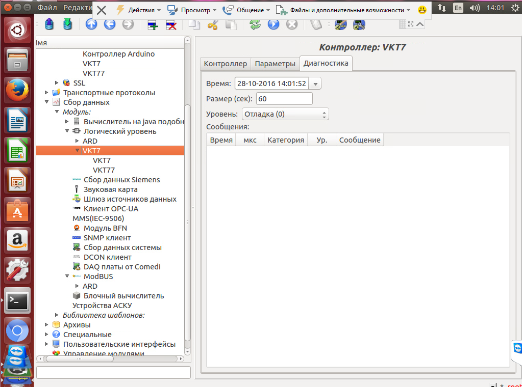Open the Время date-time dropdown
522x387 pixels.
pos(315,84)
